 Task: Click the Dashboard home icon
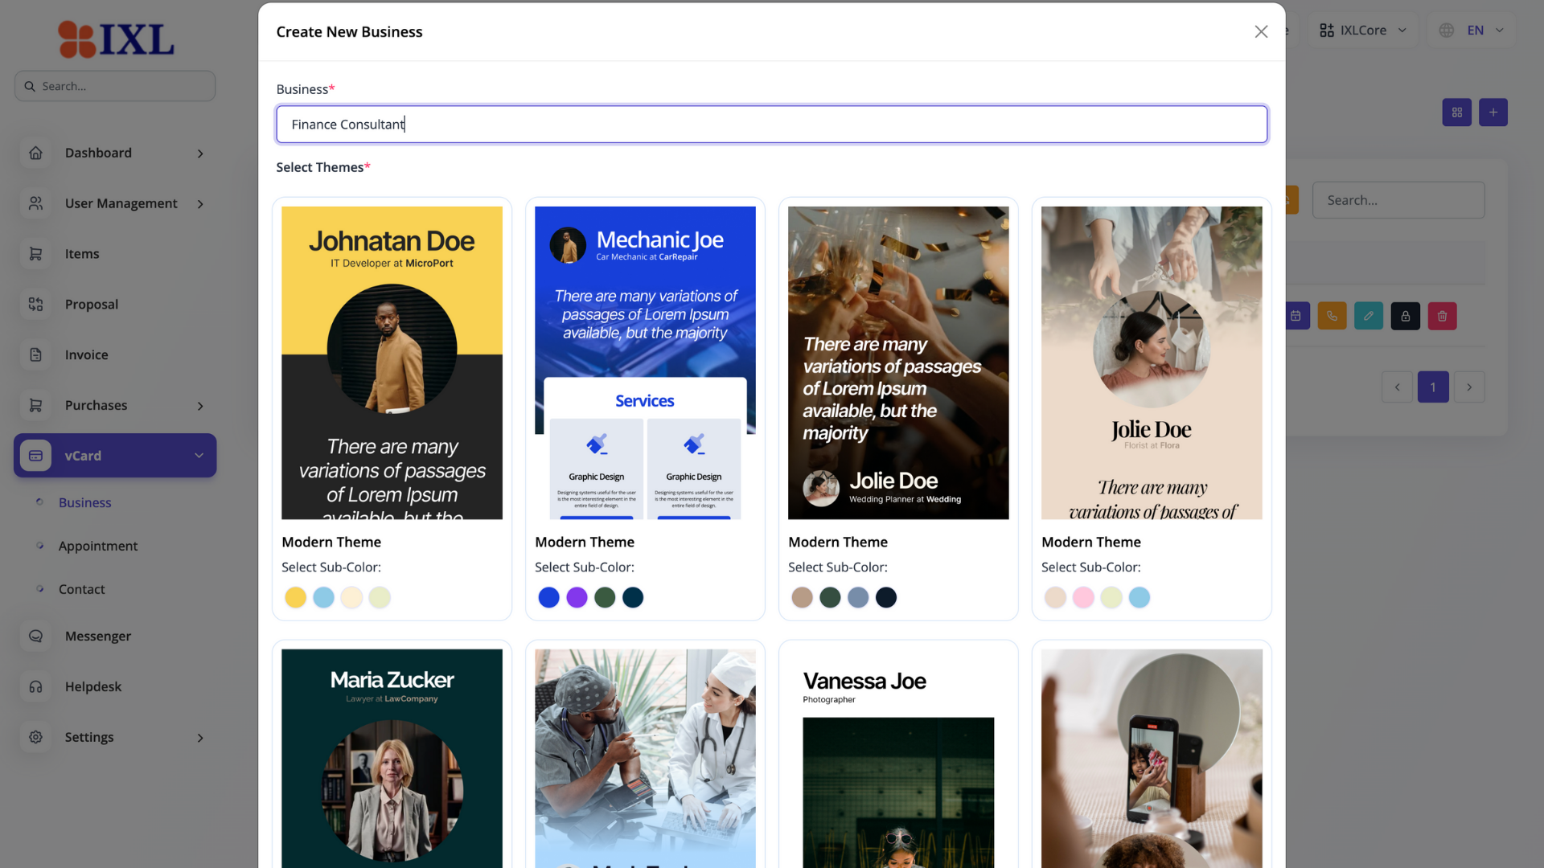35,153
